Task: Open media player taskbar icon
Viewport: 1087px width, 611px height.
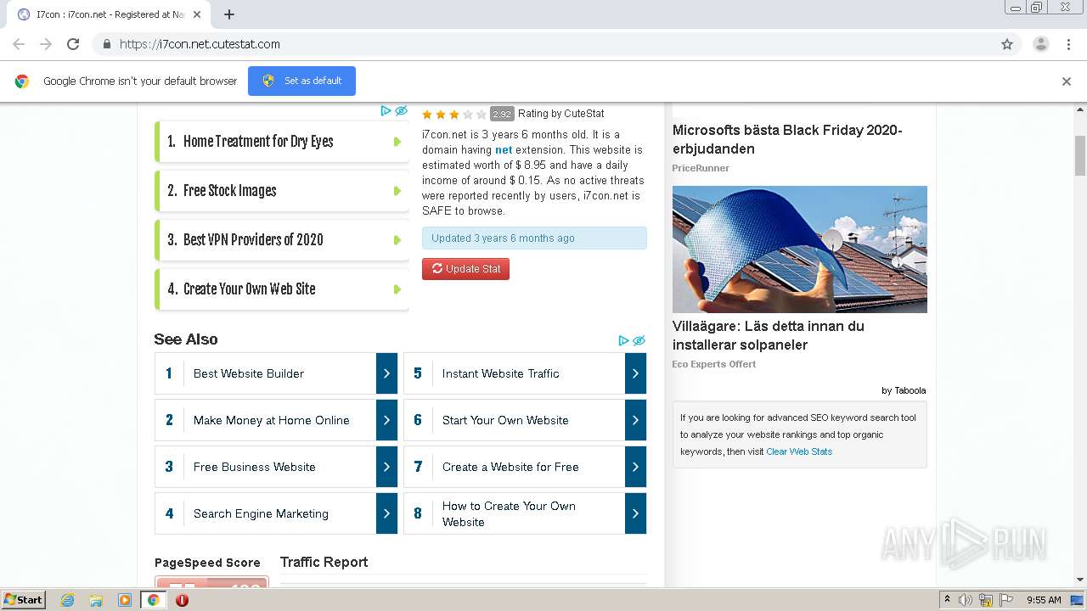Action: pyautogui.click(x=125, y=600)
